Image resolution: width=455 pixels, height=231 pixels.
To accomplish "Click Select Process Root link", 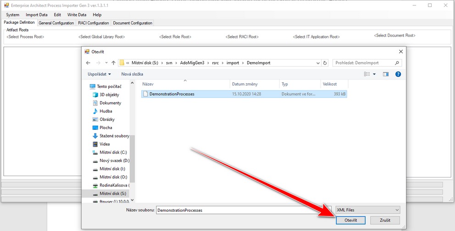I will tap(25, 37).
